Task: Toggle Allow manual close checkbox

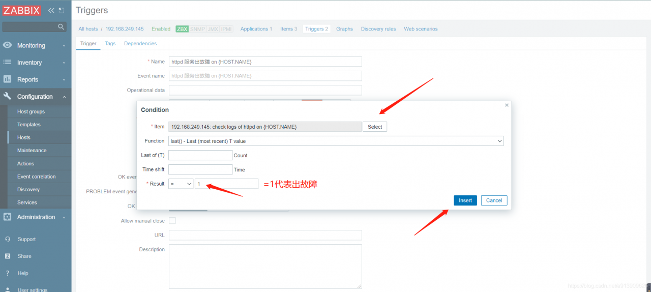Action: point(172,221)
